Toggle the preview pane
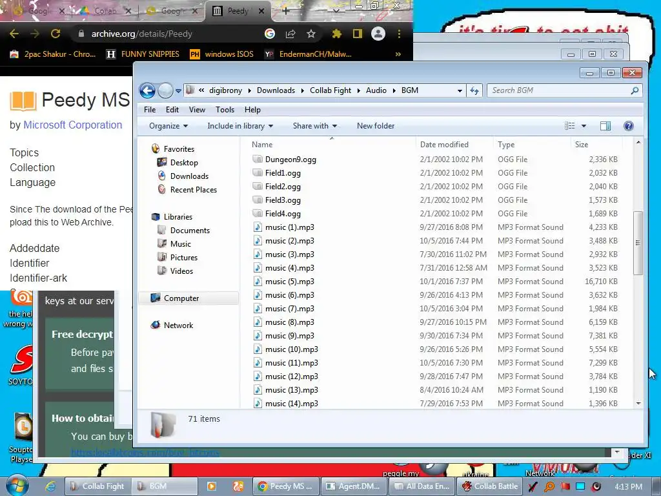The height and width of the screenshot is (496, 661). pyautogui.click(x=605, y=126)
